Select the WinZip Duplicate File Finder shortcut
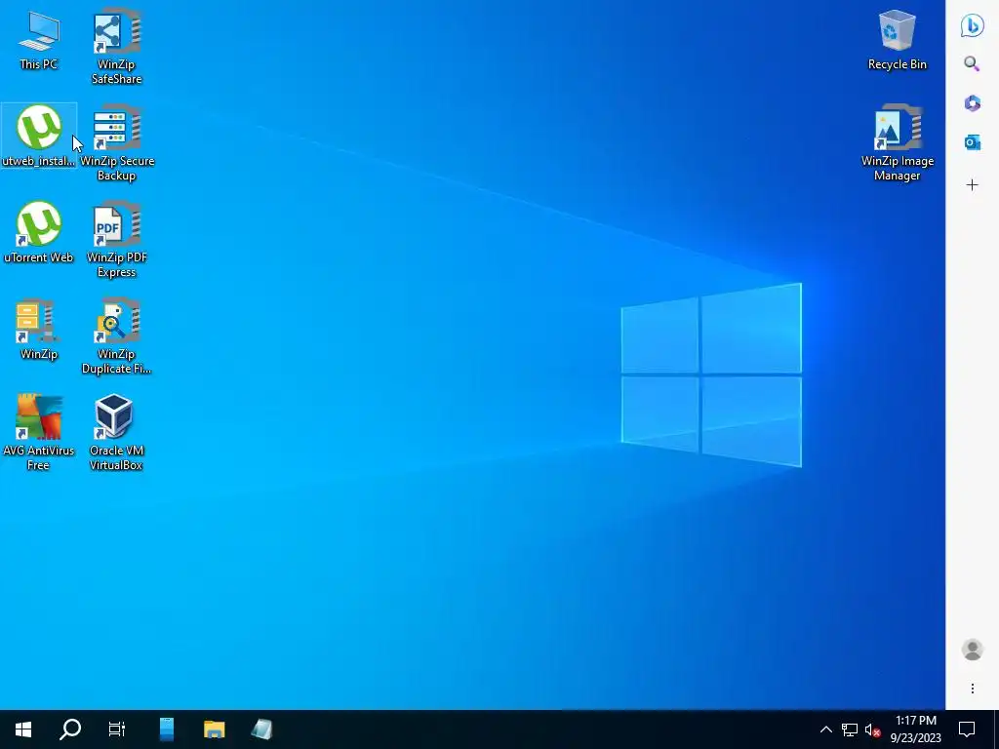This screenshot has height=749, width=999. [117, 336]
